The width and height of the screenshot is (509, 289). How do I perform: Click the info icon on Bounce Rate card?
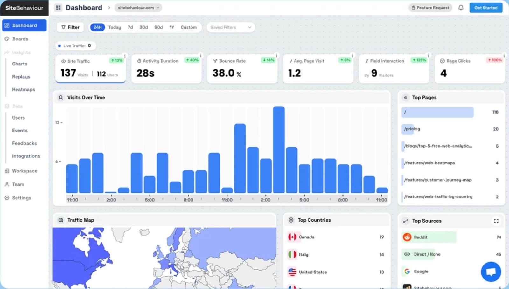coord(276,56)
